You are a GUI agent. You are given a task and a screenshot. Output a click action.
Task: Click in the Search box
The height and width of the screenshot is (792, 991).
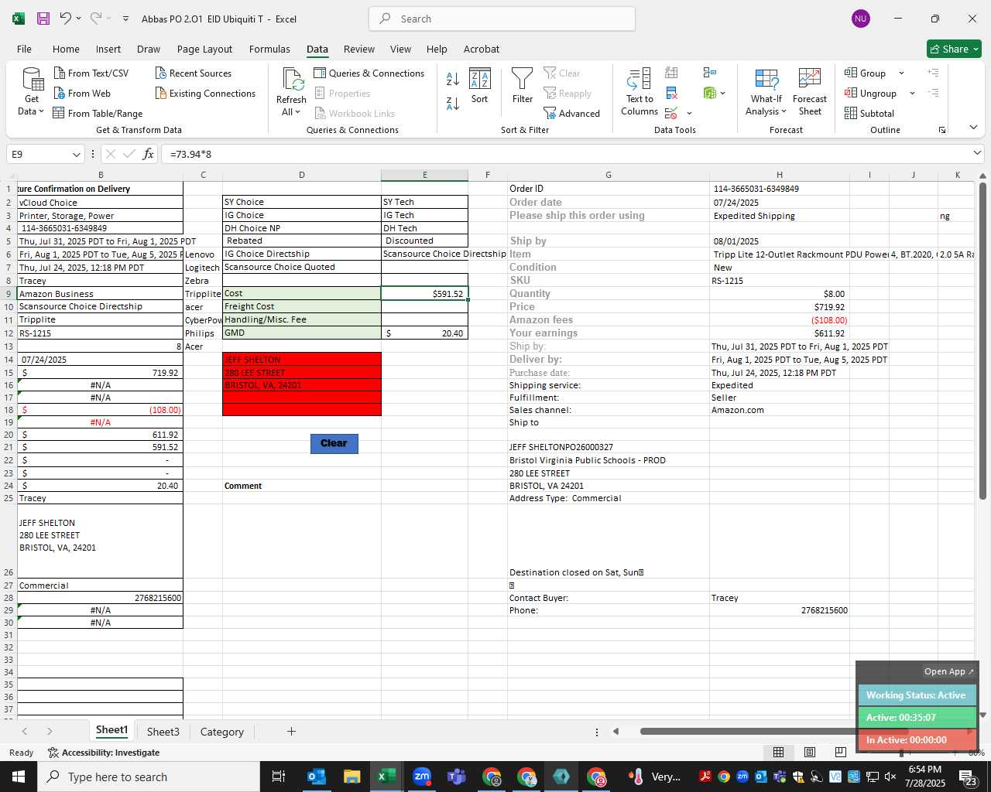click(502, 19)
